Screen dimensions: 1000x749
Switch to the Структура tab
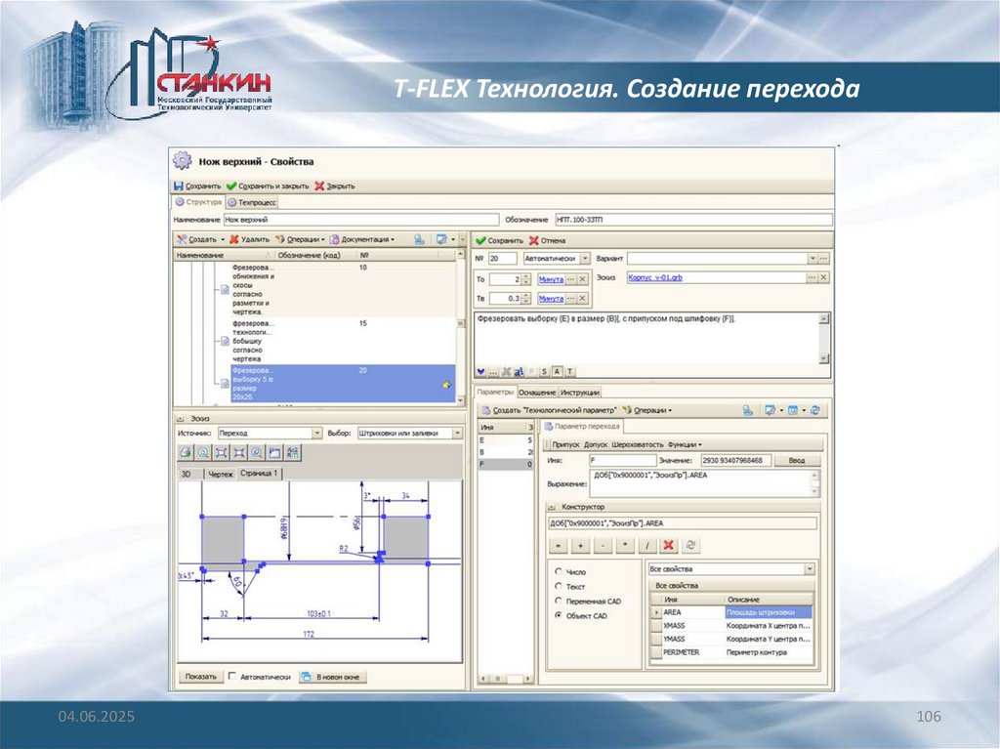point(198,202)
